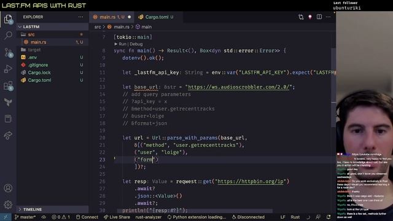
Task: Open the Search view in activity bar
Action: click(x=8, y=36)
